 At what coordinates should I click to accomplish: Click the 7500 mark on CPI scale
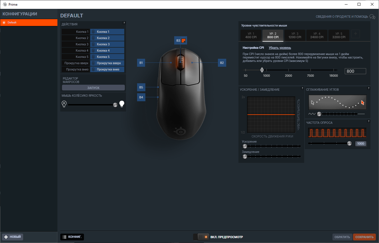pos(310,76)
